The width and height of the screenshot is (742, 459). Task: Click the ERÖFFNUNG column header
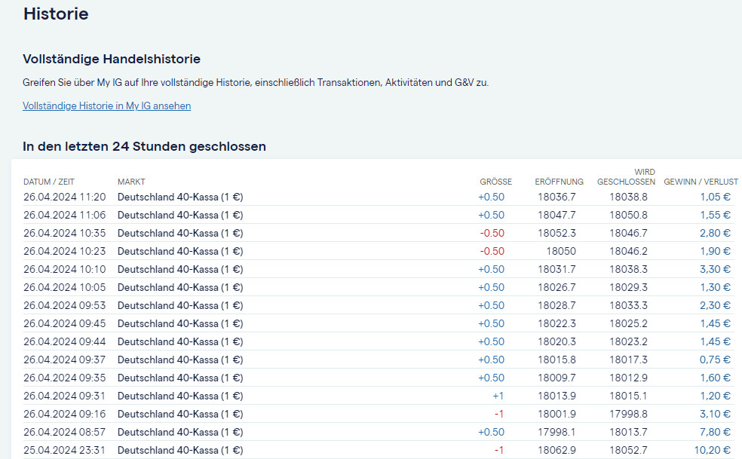pos(559,182)
